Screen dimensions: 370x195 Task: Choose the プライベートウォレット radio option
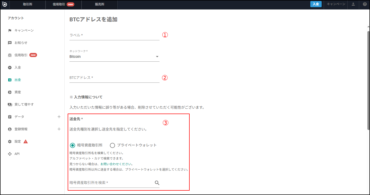pyautogui.click(x=112, y=145)
